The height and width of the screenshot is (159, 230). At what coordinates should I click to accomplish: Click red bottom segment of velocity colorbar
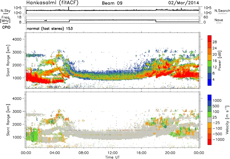[210, 142]
